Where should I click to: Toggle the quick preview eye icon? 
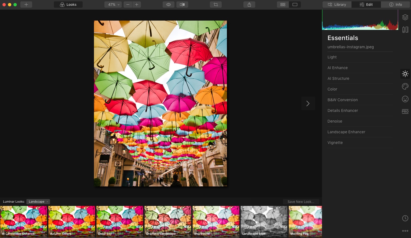168,5
